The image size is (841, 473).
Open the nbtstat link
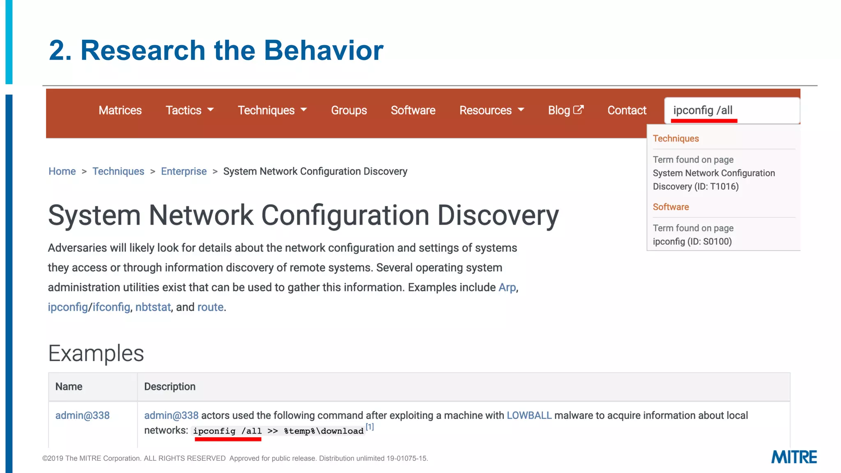(x=153, y=307)
